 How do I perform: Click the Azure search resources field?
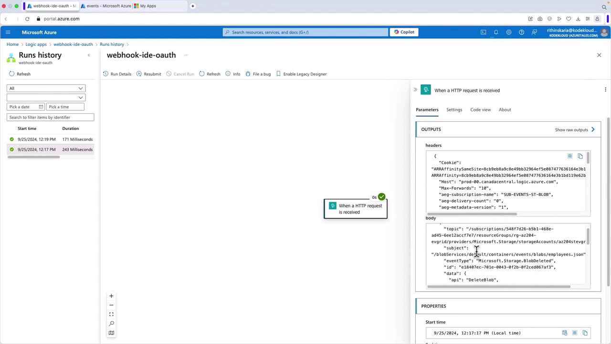click(305, 32)
